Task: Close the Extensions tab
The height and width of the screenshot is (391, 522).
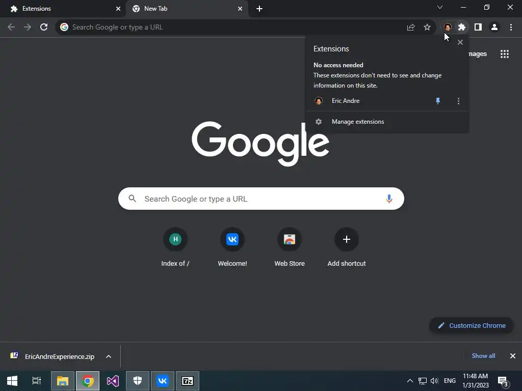Action: click(x=118, y=9)
